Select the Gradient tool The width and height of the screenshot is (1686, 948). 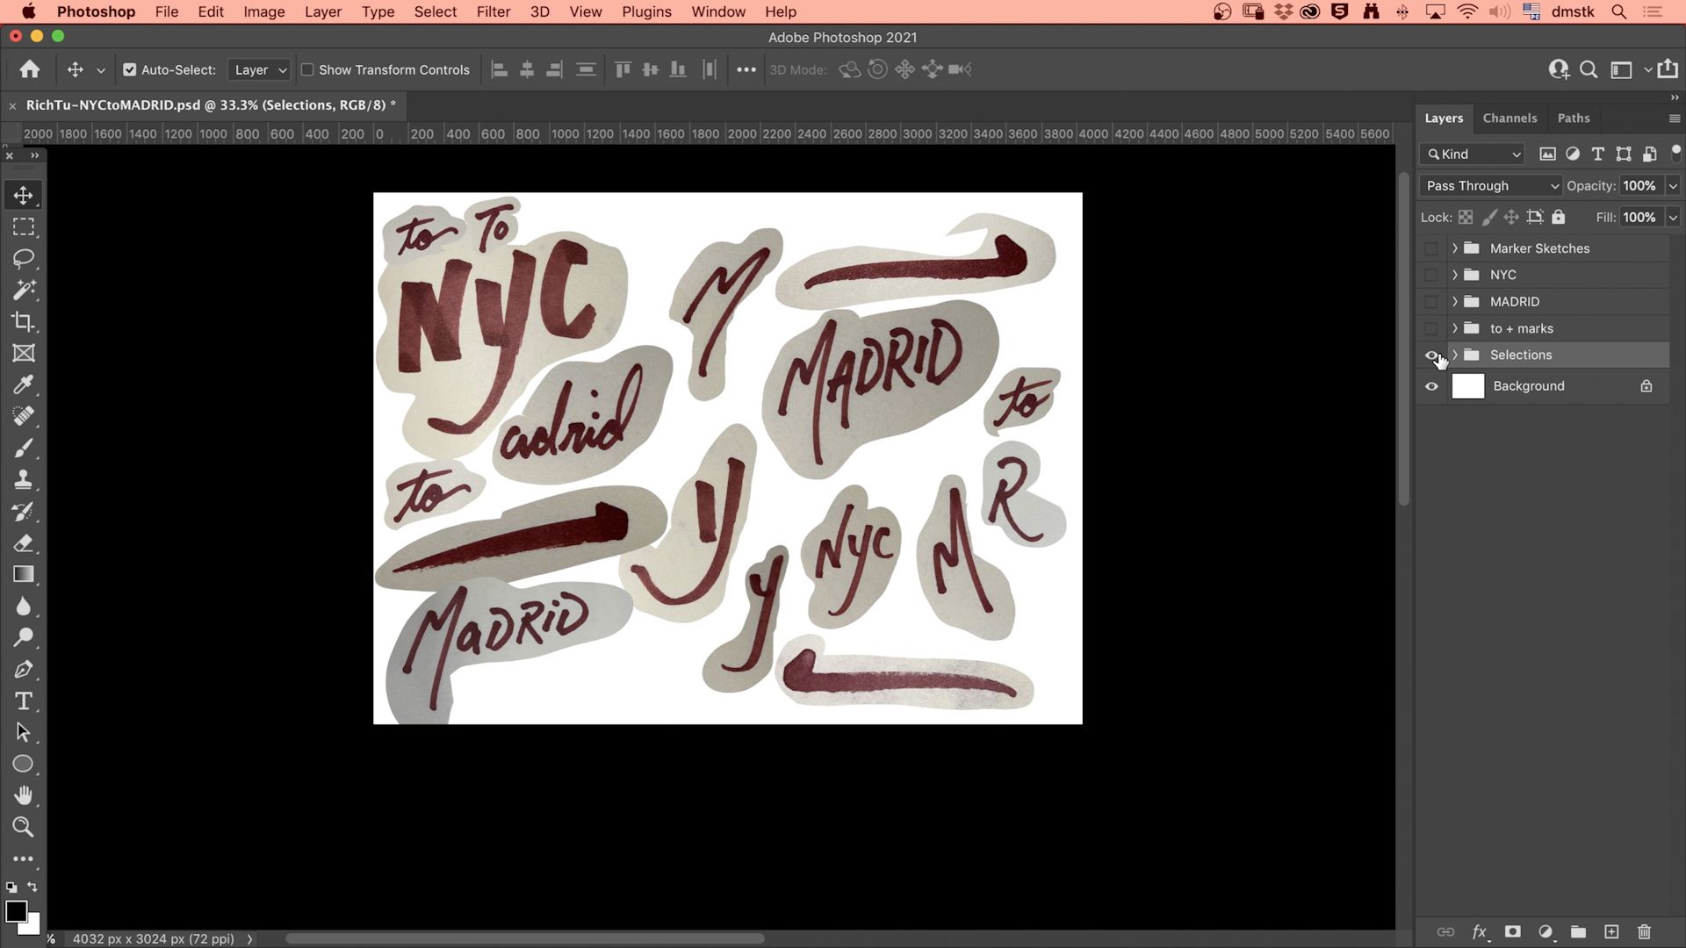pyautogui.click(x=24, y=574)
